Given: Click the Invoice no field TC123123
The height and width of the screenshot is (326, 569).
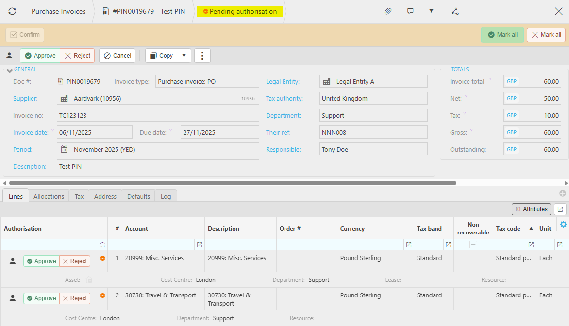Looking at the screenshot, I should pyautogui.click(x=158, y=115).
